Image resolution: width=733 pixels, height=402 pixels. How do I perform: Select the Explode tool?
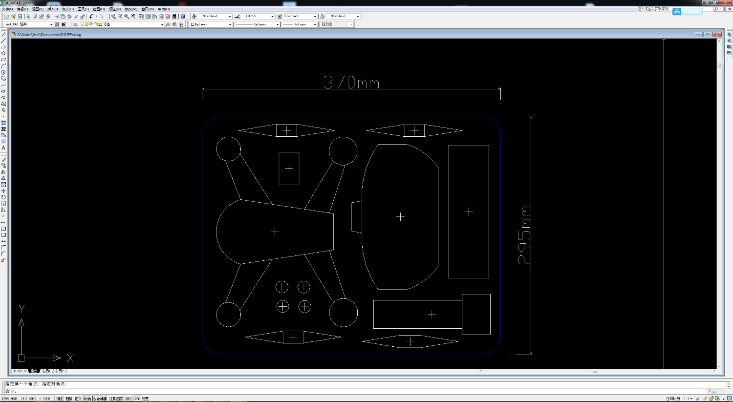point(3,260)
